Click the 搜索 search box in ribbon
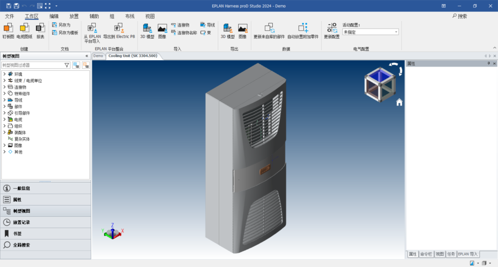498x267 pixels. [x=459, y=16]
